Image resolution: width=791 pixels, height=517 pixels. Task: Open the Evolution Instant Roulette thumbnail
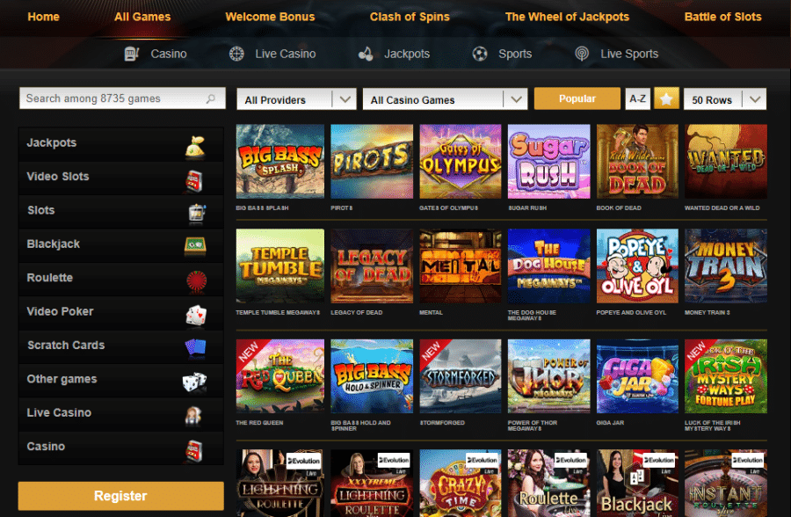click(x=725, y=484)
